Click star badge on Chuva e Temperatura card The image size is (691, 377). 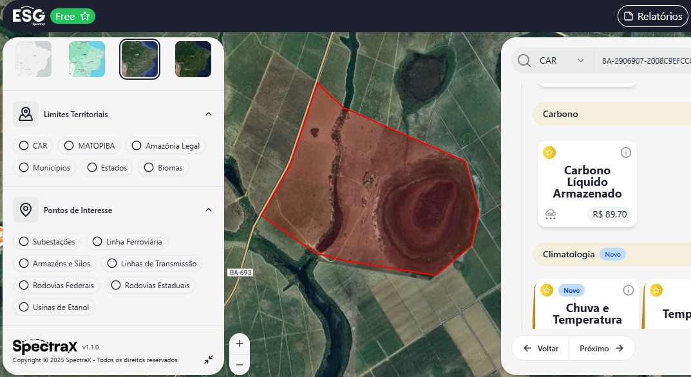tap(547, 290)
